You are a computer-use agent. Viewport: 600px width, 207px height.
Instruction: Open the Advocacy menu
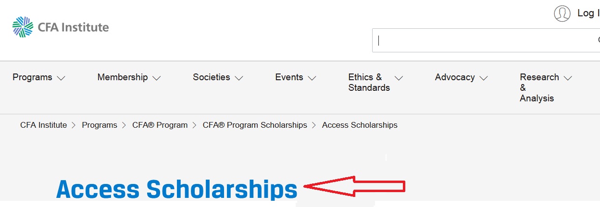[x=455, y=77]
